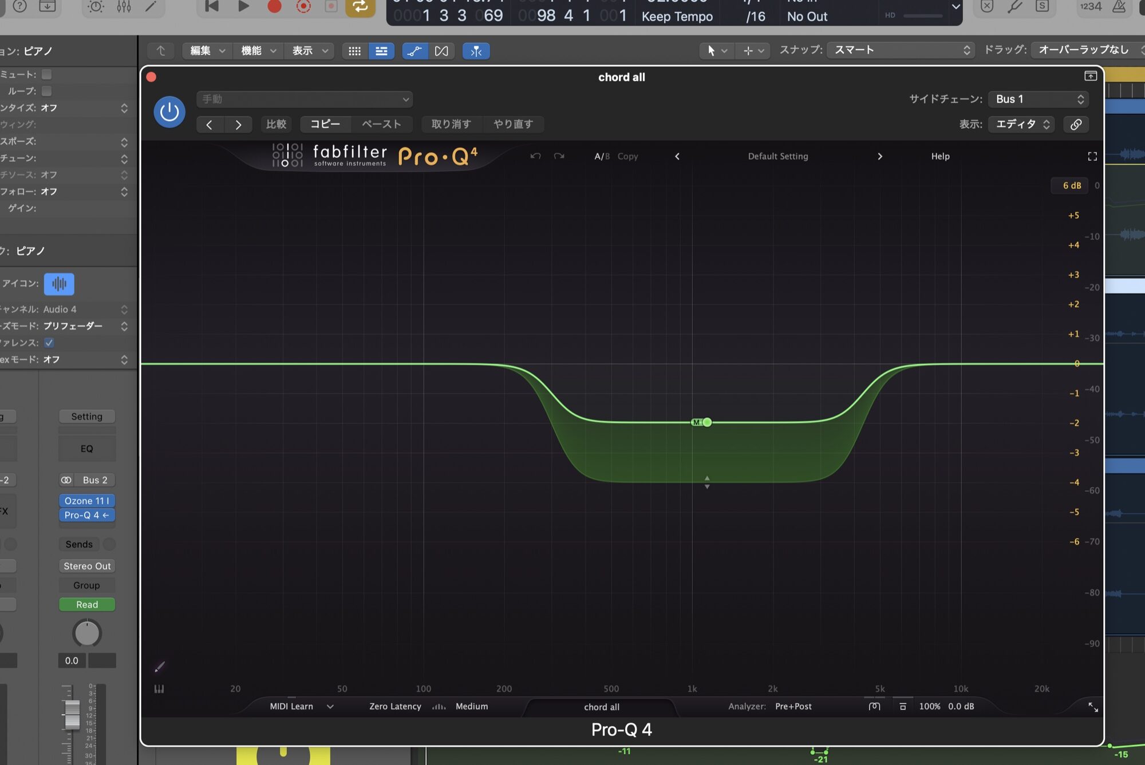Click the コピー button
Screen dimensions: 1145x765
coord(325,124)
